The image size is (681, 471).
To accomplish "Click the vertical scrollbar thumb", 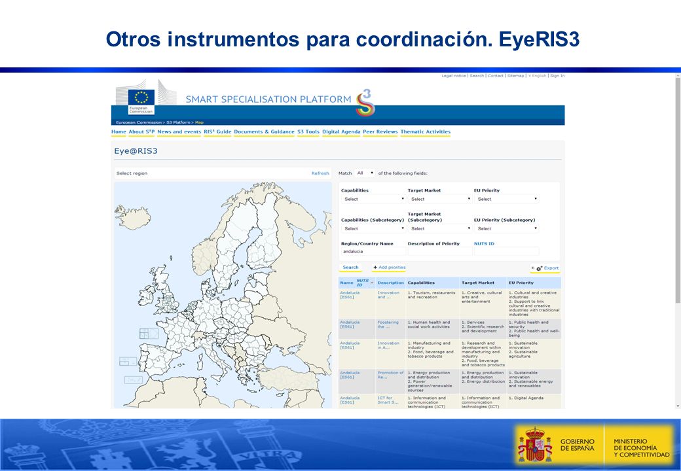I will point(678,191).
